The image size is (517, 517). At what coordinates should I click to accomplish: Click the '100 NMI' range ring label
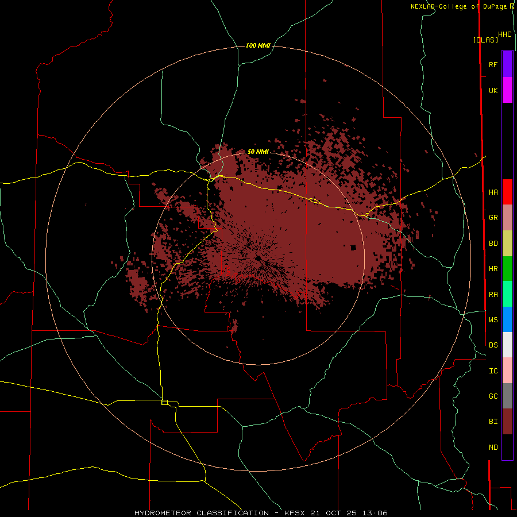coord(258,45)
